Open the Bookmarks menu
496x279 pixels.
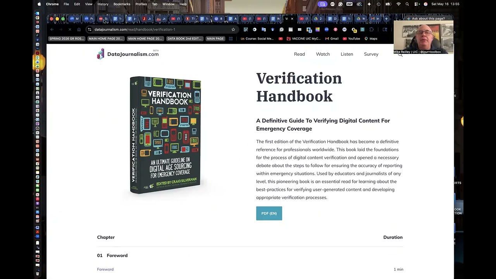click(x=122, y=4)
